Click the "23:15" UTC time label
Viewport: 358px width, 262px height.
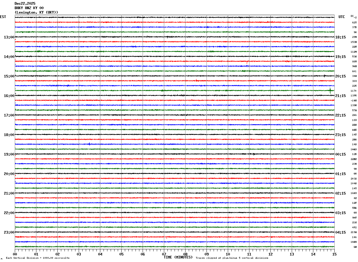(341, 135)
